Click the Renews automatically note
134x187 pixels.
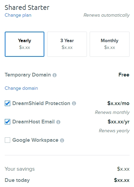(106, 15)
